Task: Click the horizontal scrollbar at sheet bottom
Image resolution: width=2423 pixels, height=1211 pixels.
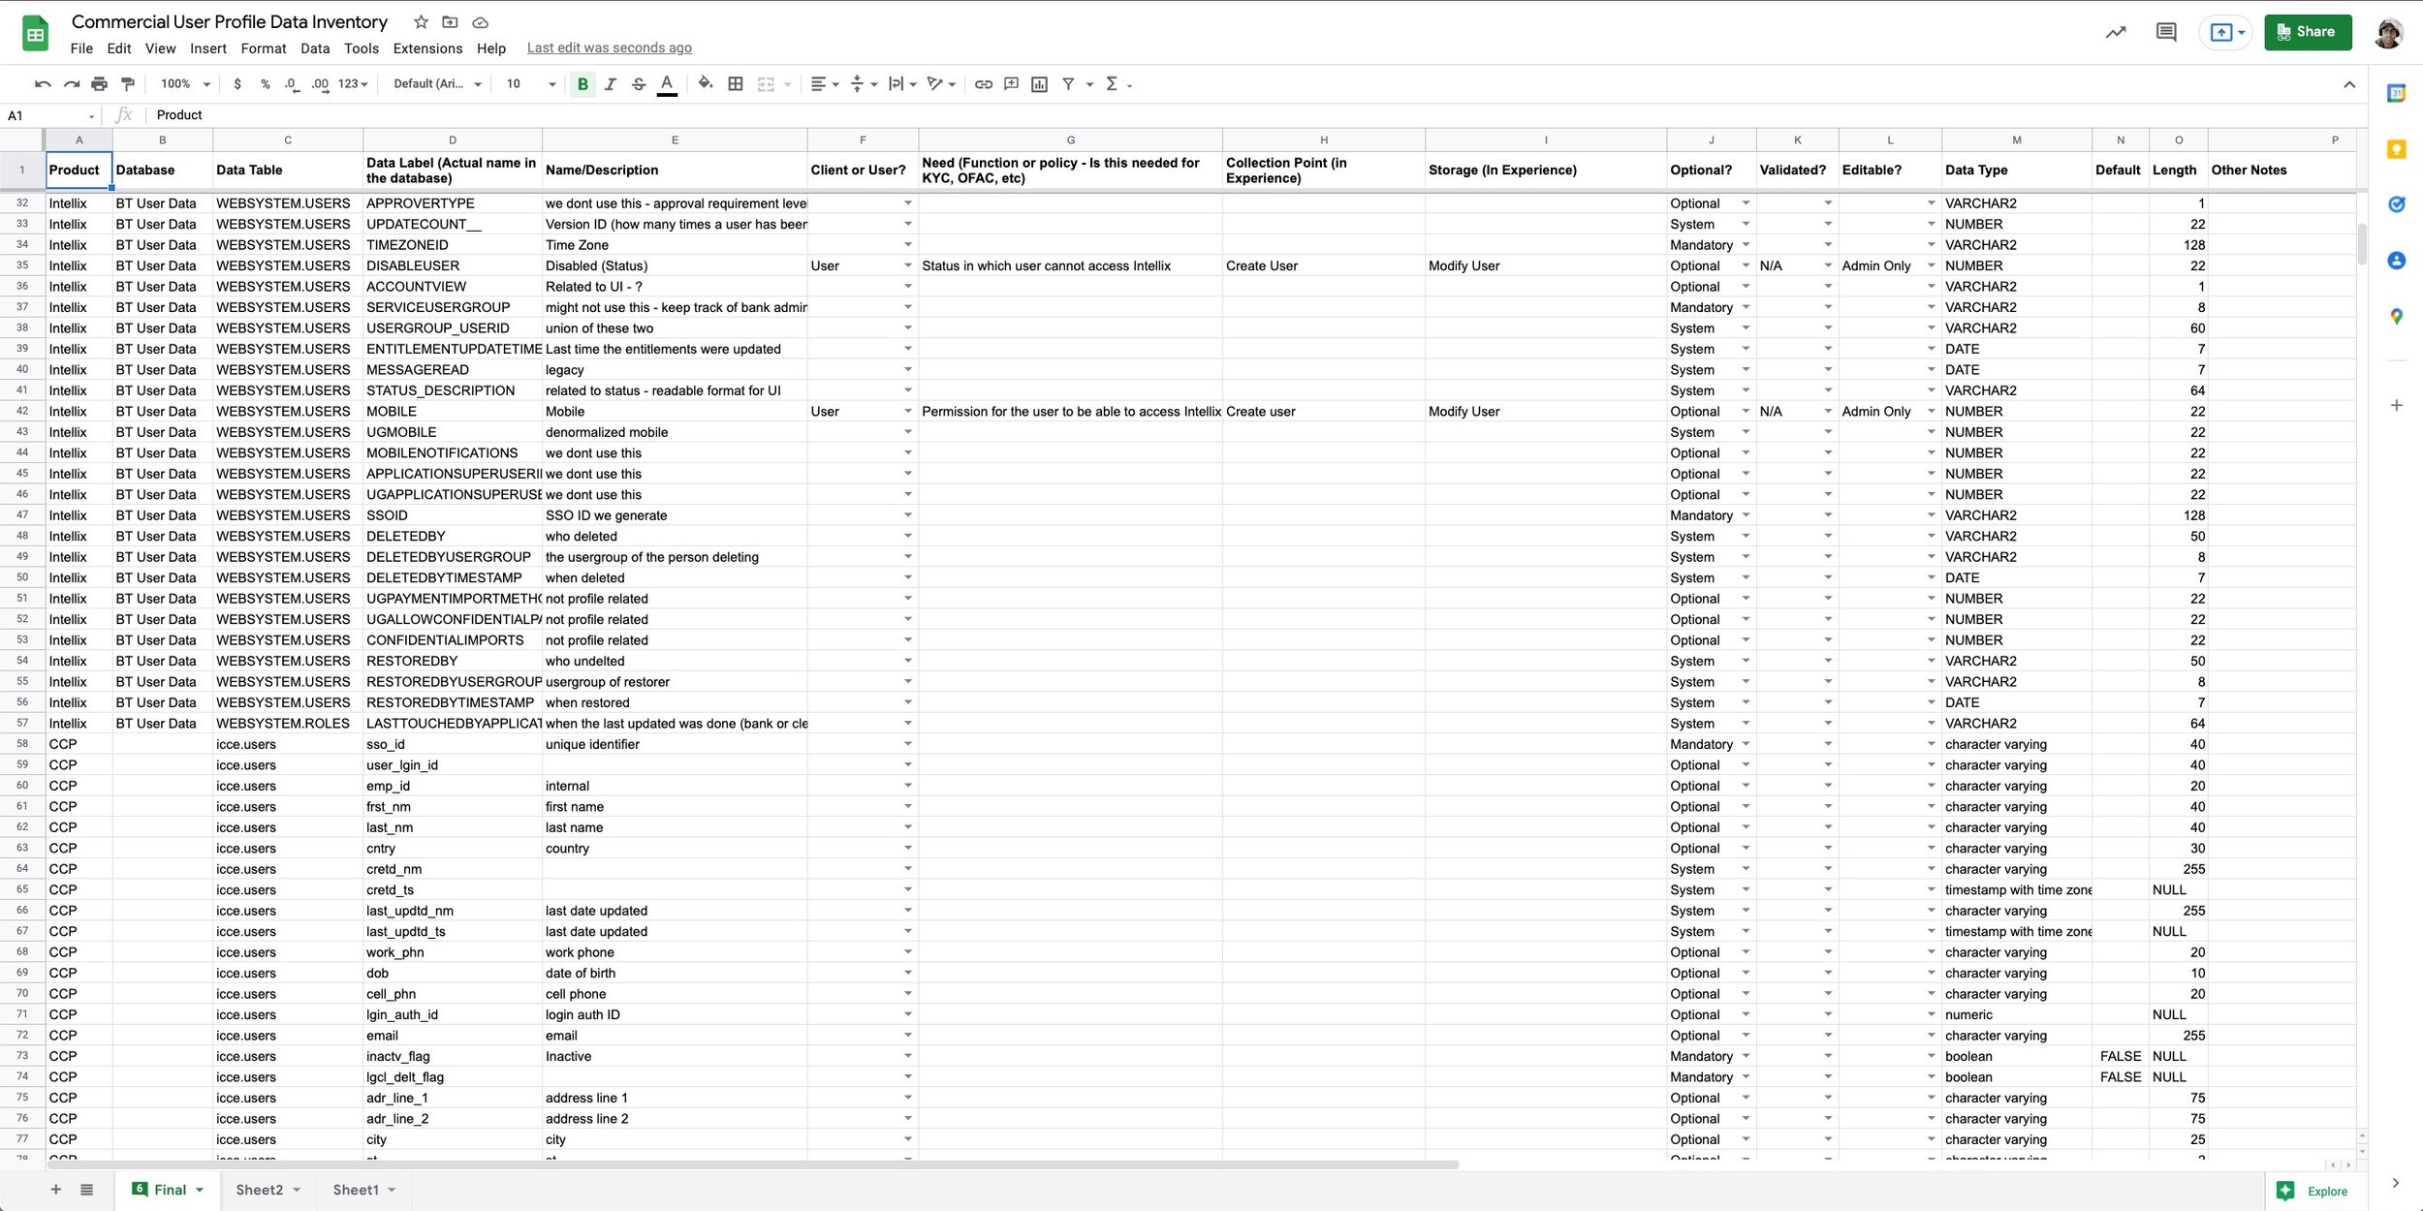Action: click(x=752, y=1164)
